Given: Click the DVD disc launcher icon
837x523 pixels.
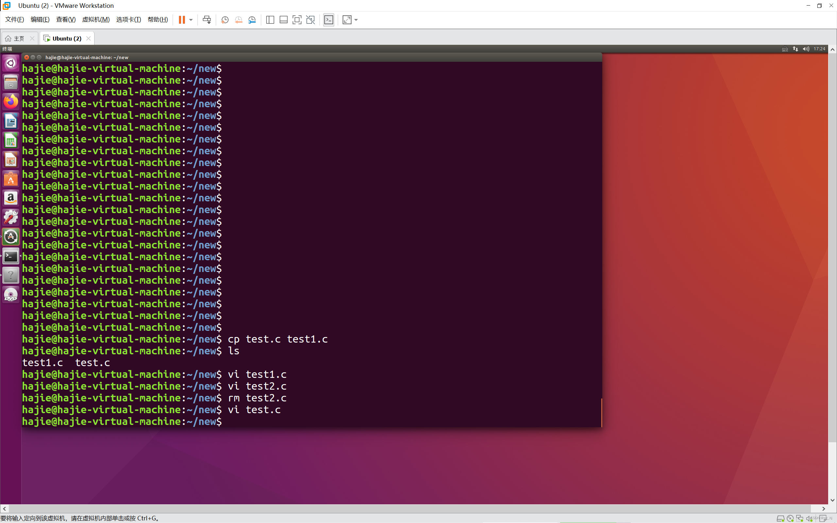Looking at the screenshot, I should click(x=11, y=295).
